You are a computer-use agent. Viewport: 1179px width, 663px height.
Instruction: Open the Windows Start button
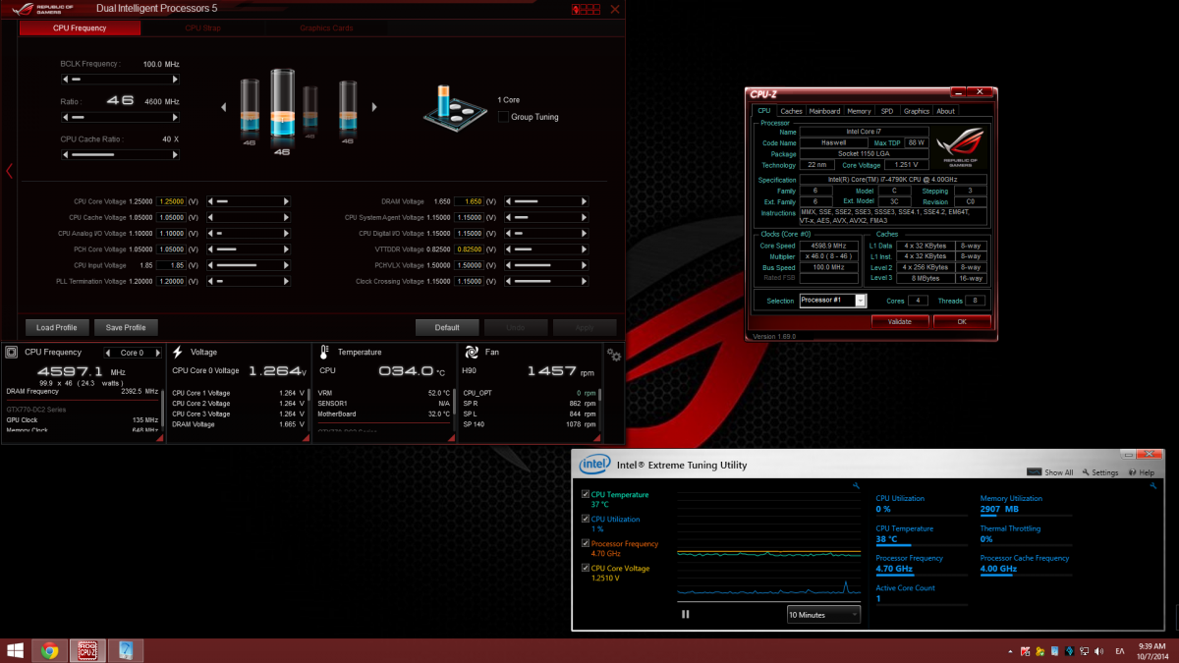click(16, 650)
